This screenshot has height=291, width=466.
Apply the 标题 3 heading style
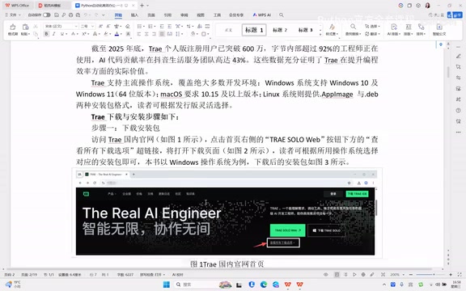click(305, 30)
